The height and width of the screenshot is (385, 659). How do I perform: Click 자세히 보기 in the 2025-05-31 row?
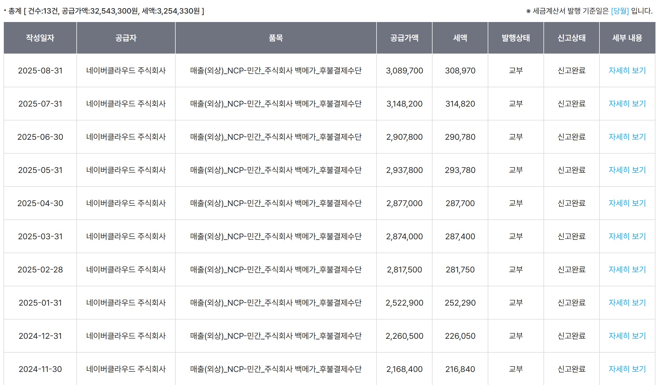coord(627,170)
